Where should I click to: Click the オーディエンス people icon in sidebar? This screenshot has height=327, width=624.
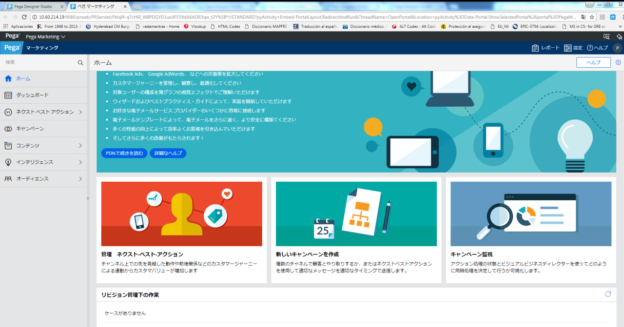[7, 178]
